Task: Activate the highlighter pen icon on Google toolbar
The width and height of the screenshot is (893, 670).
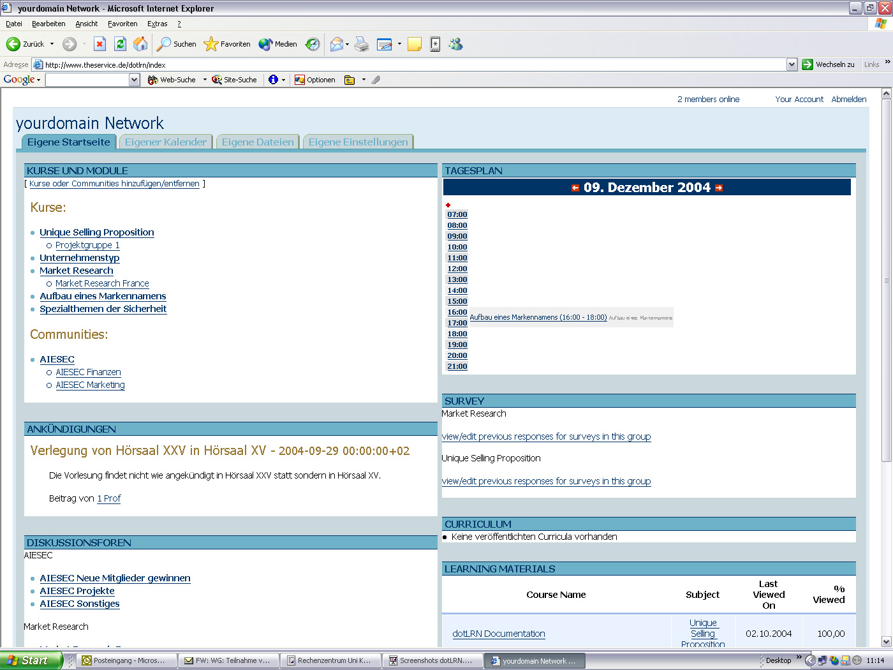Action: pyautogui.click(x=376, y=80)
